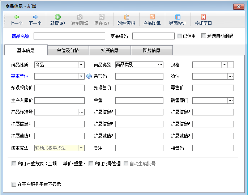
Task: Switch to the 单位及价格 tab
Action: pos(68,50)
